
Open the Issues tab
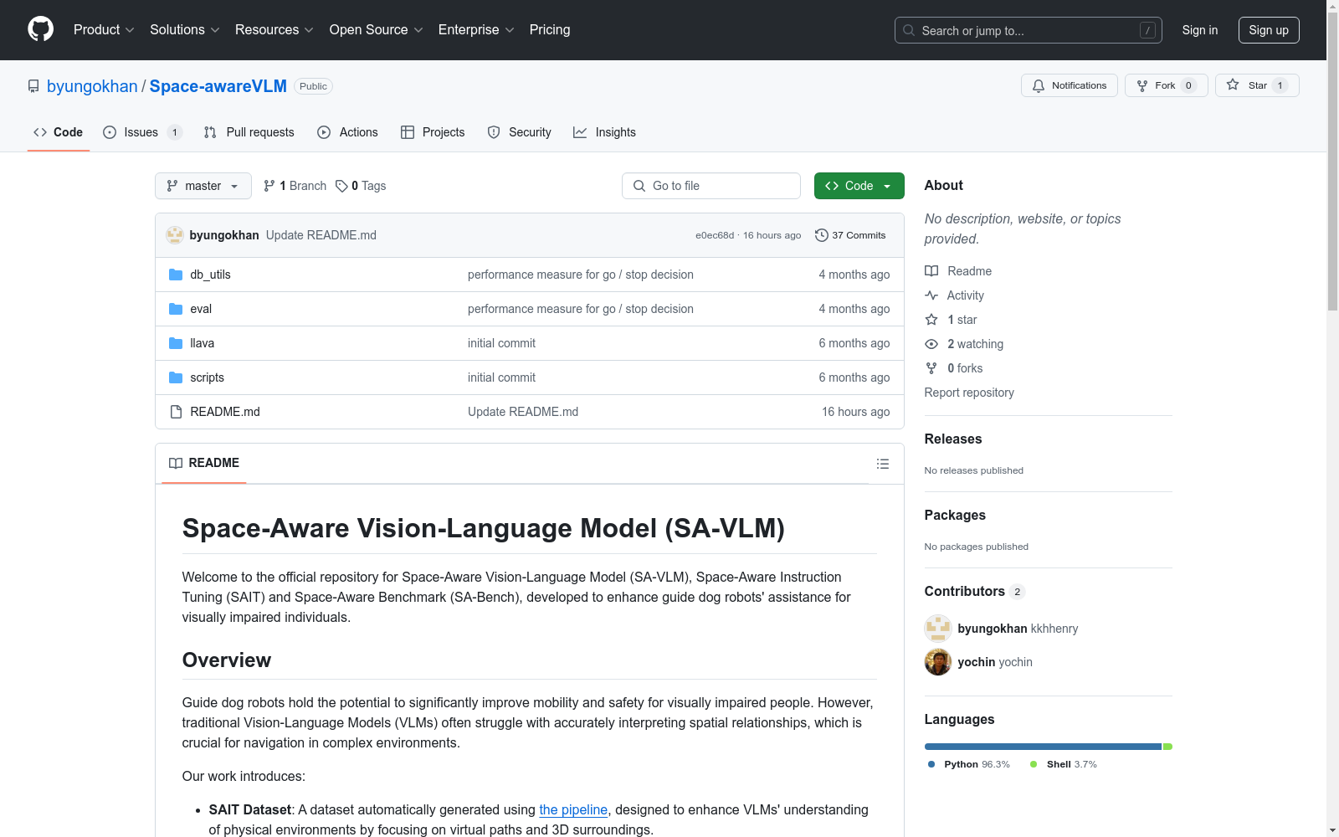[142, 132]
